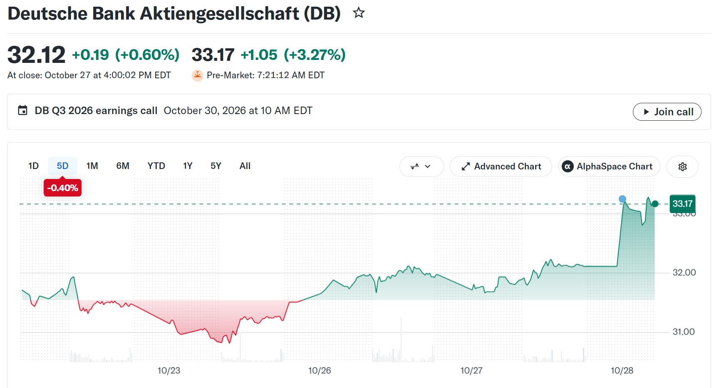This screenshot has width=719, height=388.
Task: Join the Q3 2026 earnings call
Action: pyautogui.click(x=667, y=112)
